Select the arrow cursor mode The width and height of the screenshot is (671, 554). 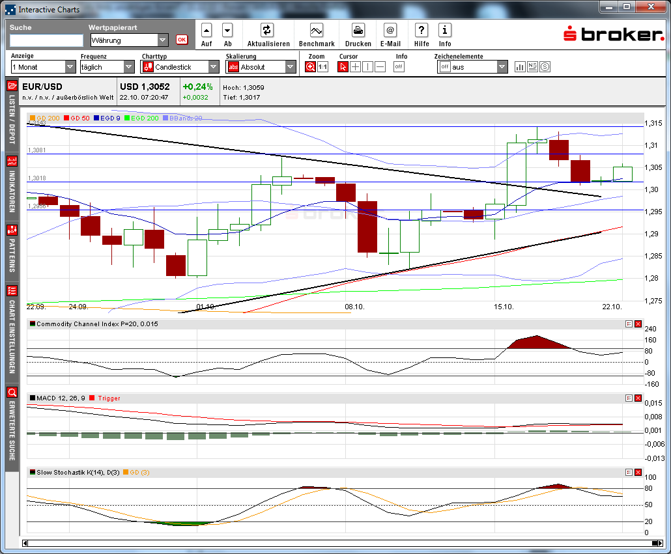coord(343,67)
